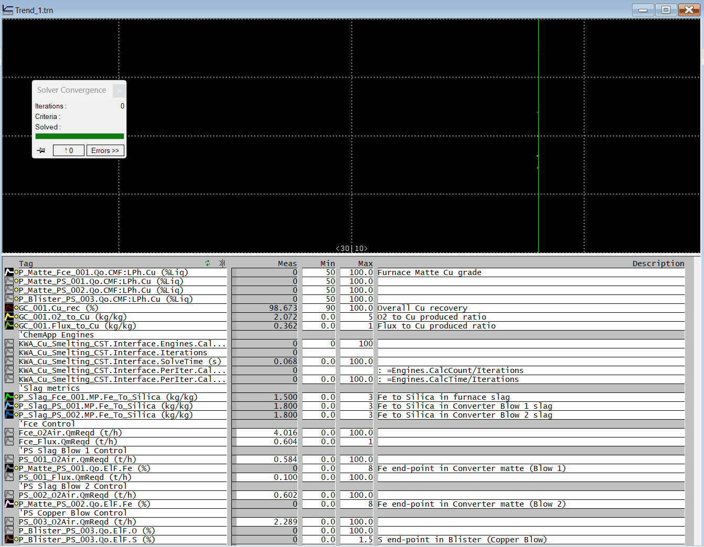This screenshot has height=547, width=704.
Task: Click the green vertical time cursor on trend graph
Action: coord(538,136)
